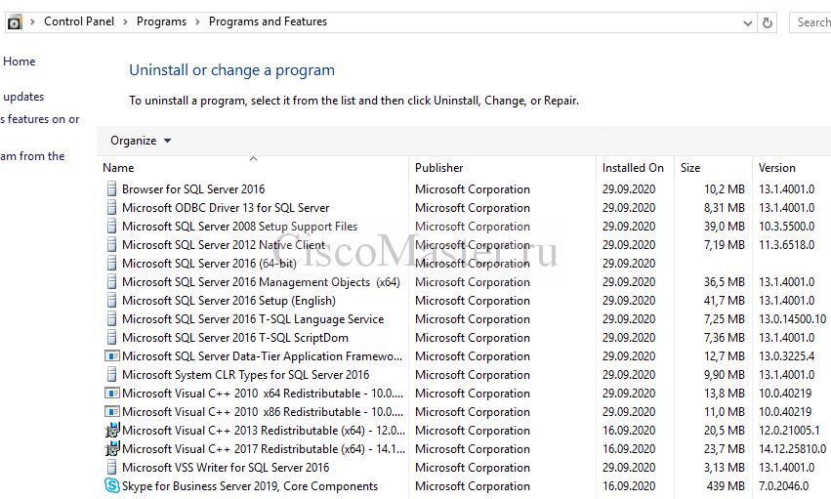The image size is (831, 499).
Task: Open the address bar history dropdown
Action: 747,23
